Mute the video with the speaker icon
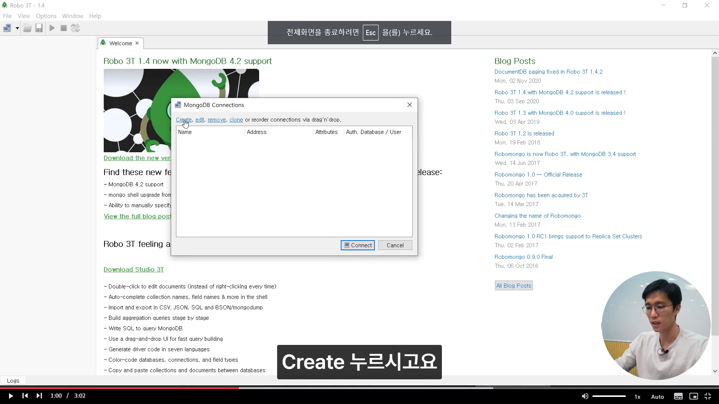This screenshot has height=404, width=719. click(585, 396)
